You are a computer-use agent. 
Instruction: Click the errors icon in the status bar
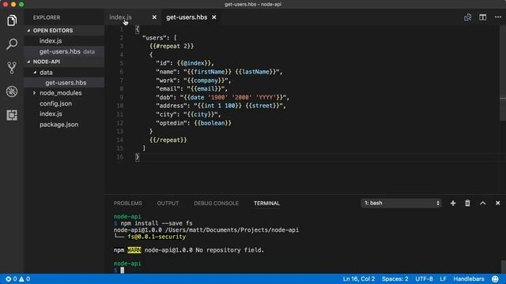point(9,278)
